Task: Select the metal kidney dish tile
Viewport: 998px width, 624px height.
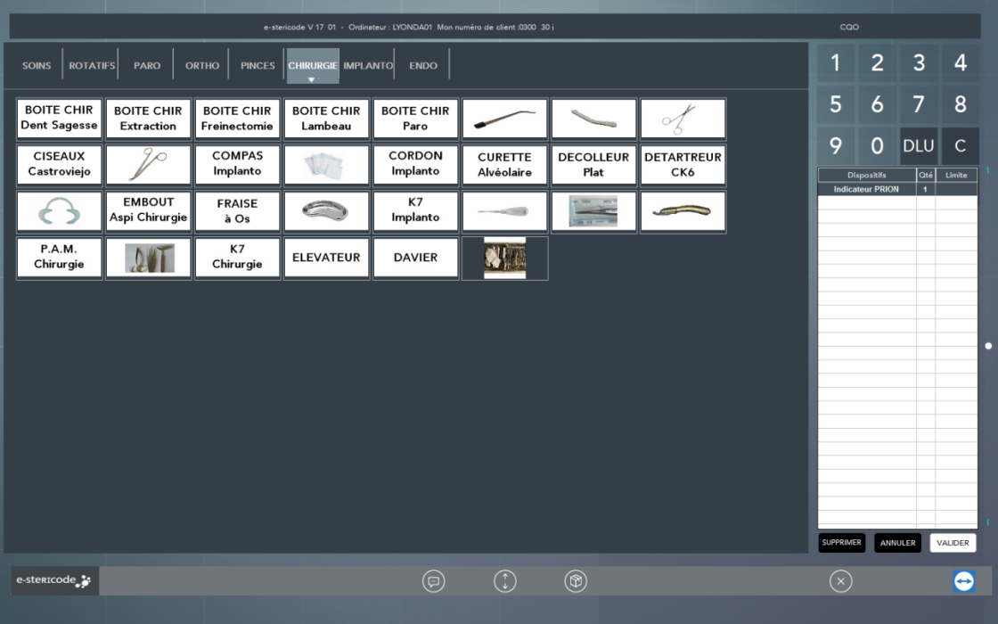Action: click(x=326, y=210)
